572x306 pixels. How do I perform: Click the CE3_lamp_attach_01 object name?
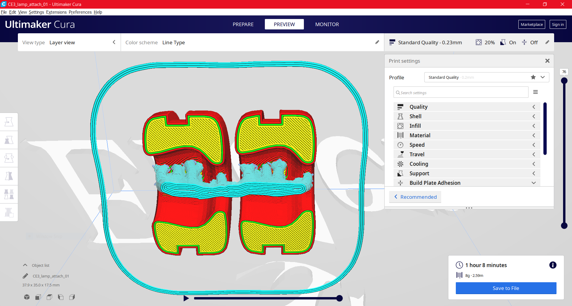click(51, 276)
